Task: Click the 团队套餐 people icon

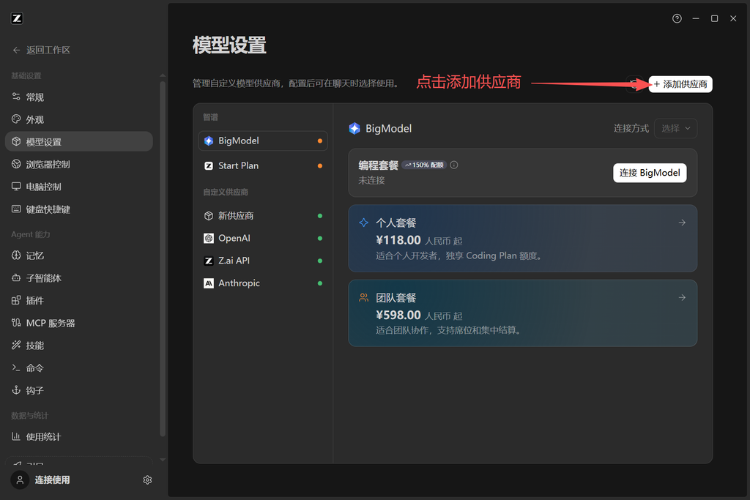Action: [x=363, y=297]
